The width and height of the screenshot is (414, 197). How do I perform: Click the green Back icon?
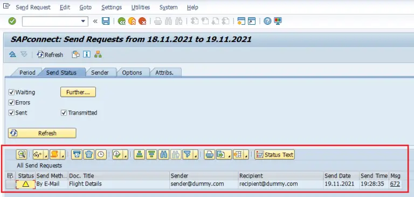coord(122,21)
